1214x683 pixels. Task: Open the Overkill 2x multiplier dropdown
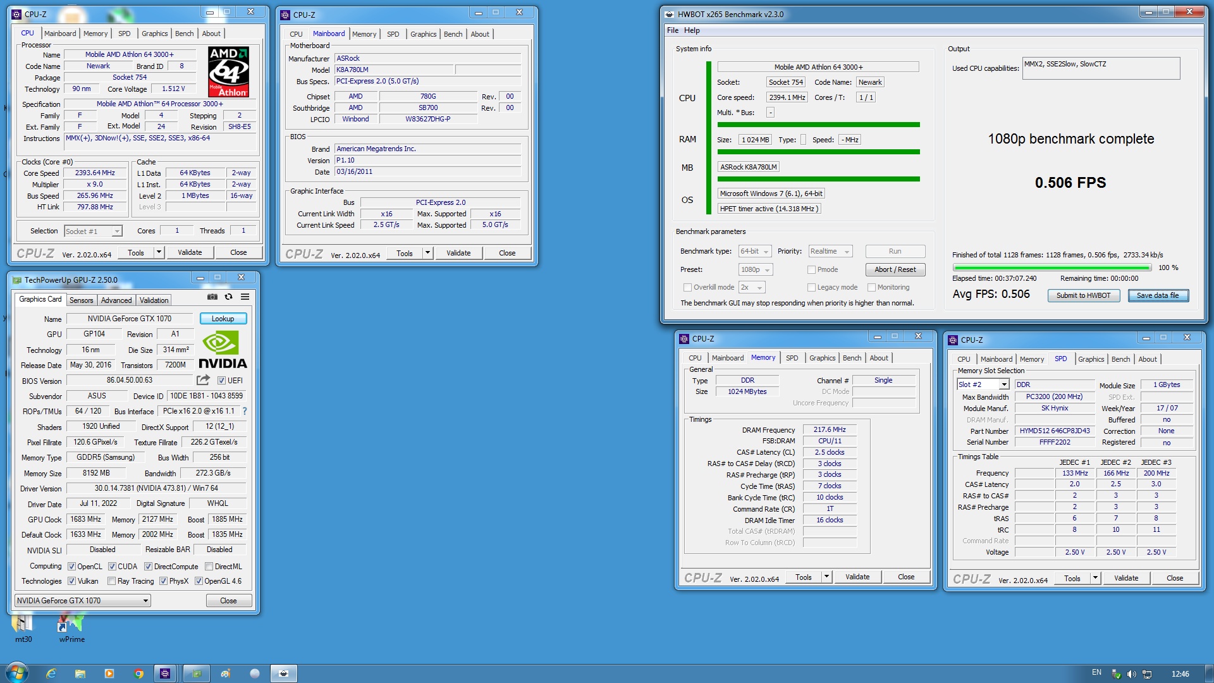[752, 288]
